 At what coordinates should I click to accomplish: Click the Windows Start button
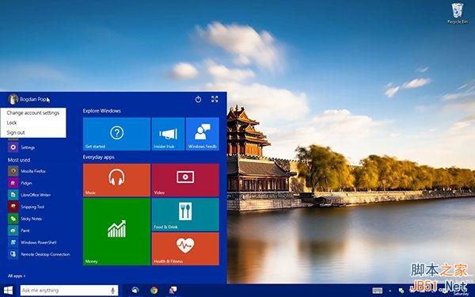tap(8, 291)
